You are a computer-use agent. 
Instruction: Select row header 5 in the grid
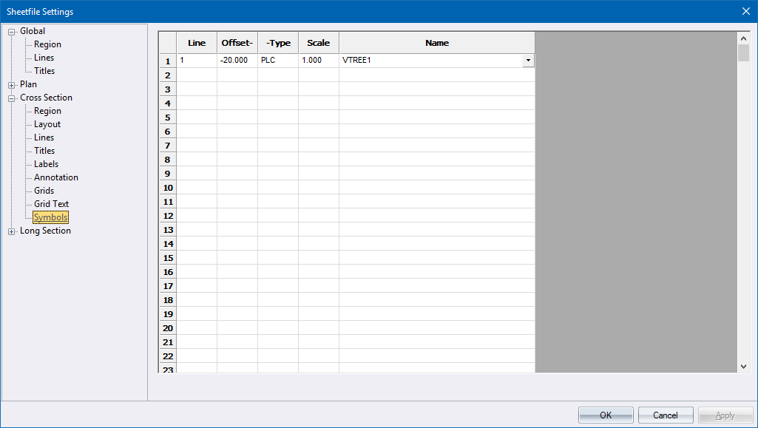[168, 118]
